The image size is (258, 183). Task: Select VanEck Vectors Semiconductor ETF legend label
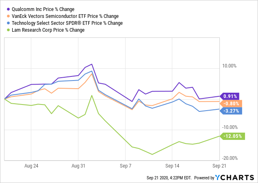coord(65,16)
